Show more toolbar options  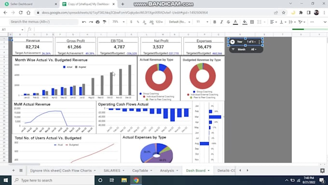click(312, 22)
